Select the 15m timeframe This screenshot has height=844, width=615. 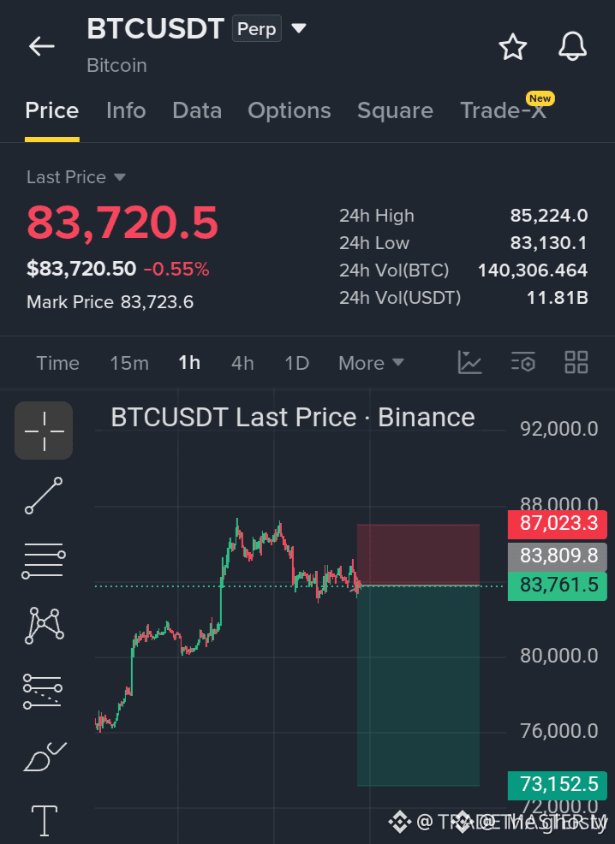pos(129,363)
